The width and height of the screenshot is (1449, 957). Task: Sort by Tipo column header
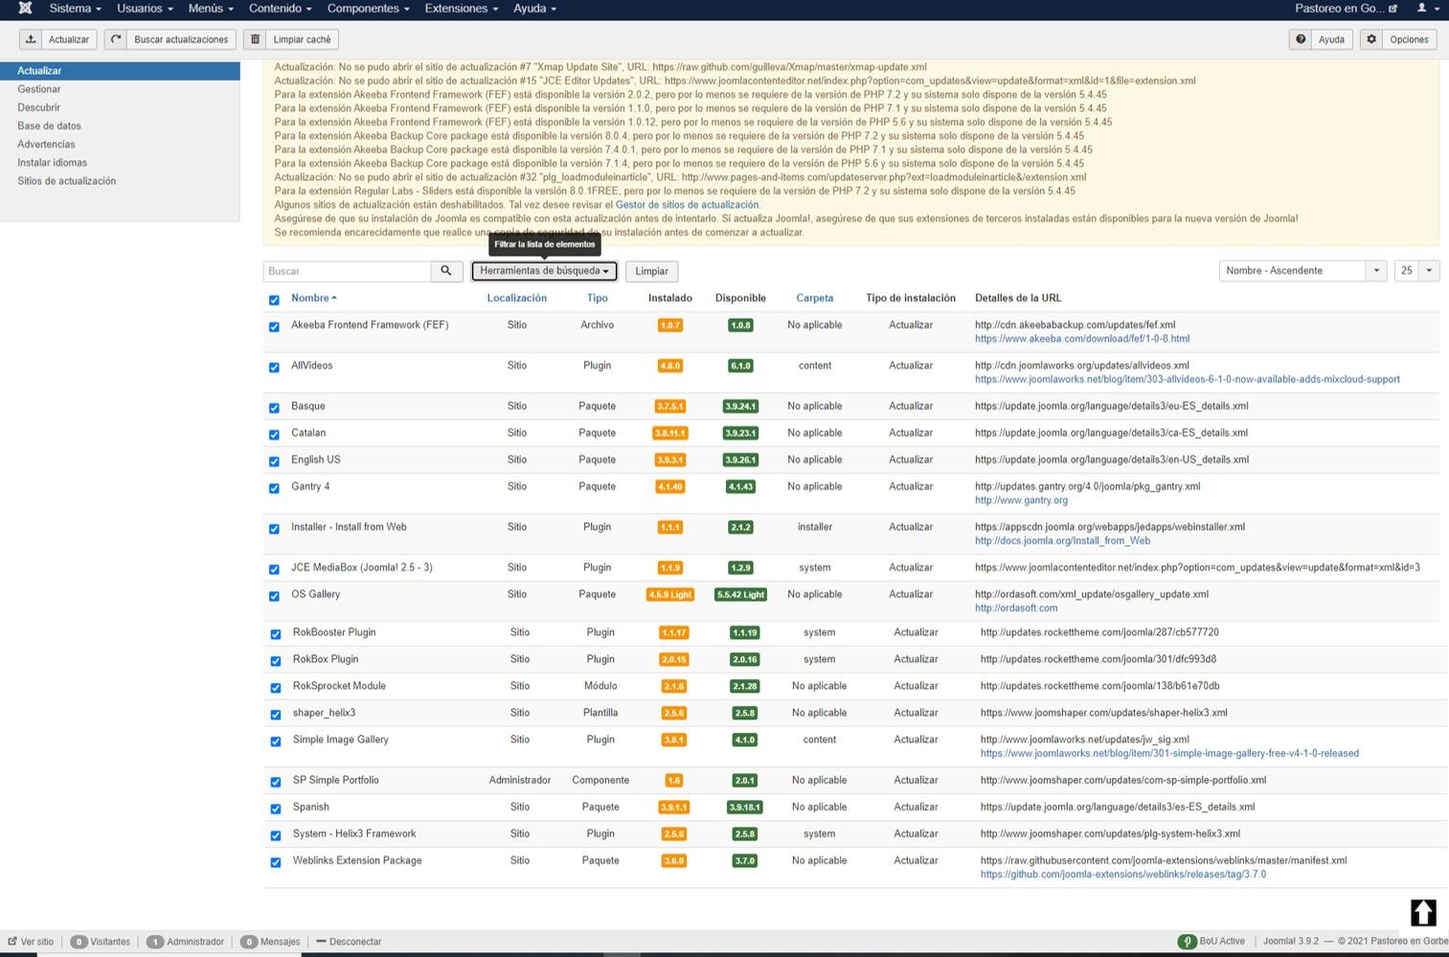click(x=597, y=298)
